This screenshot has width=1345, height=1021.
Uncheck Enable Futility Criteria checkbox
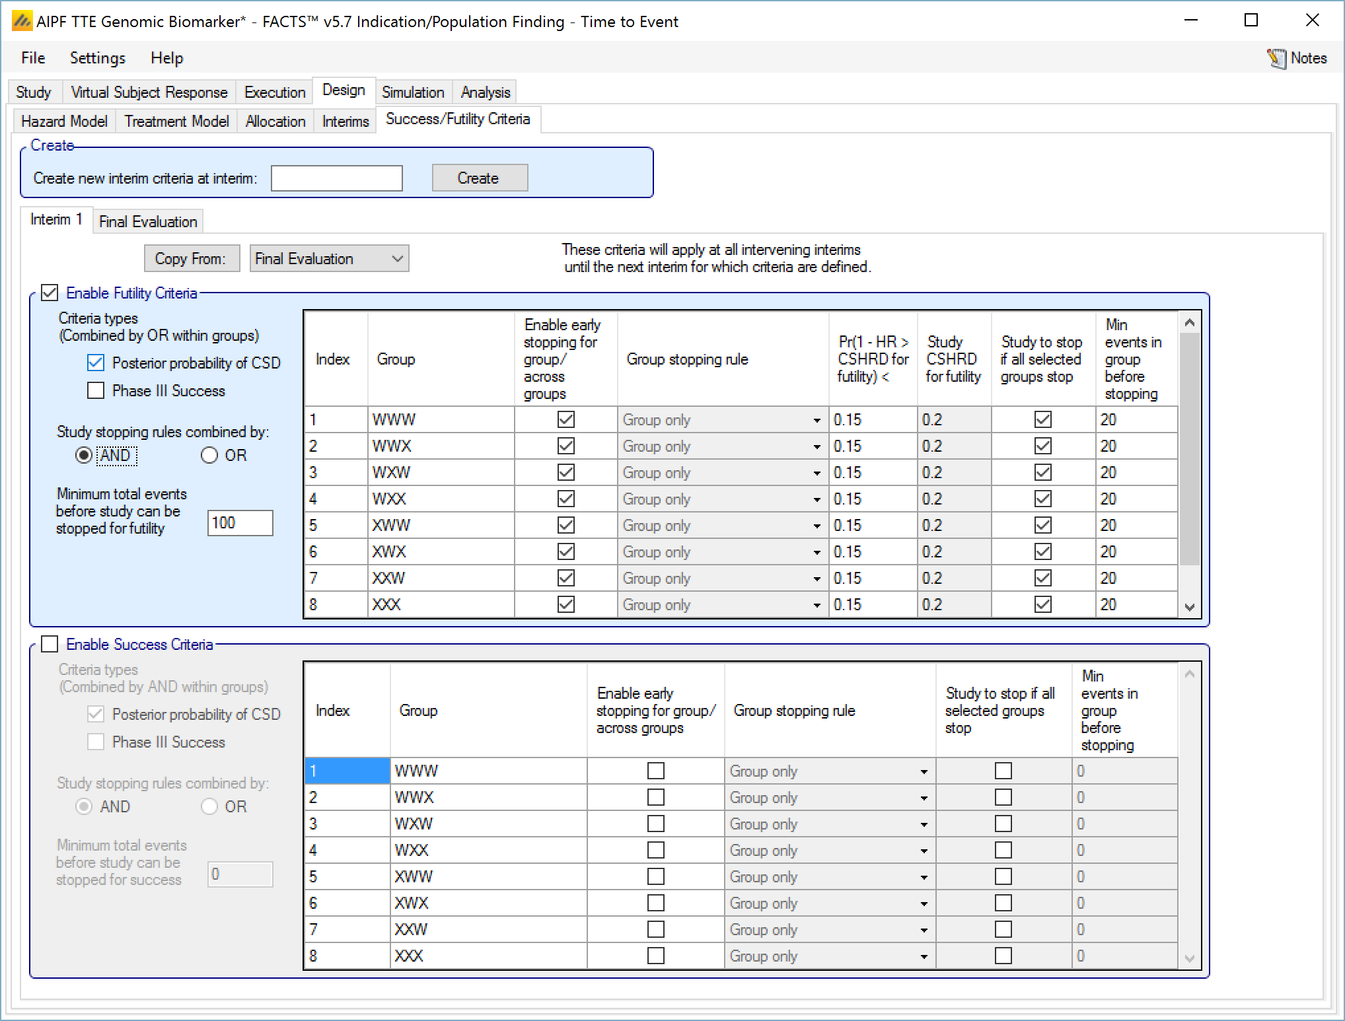click(50, 293)
